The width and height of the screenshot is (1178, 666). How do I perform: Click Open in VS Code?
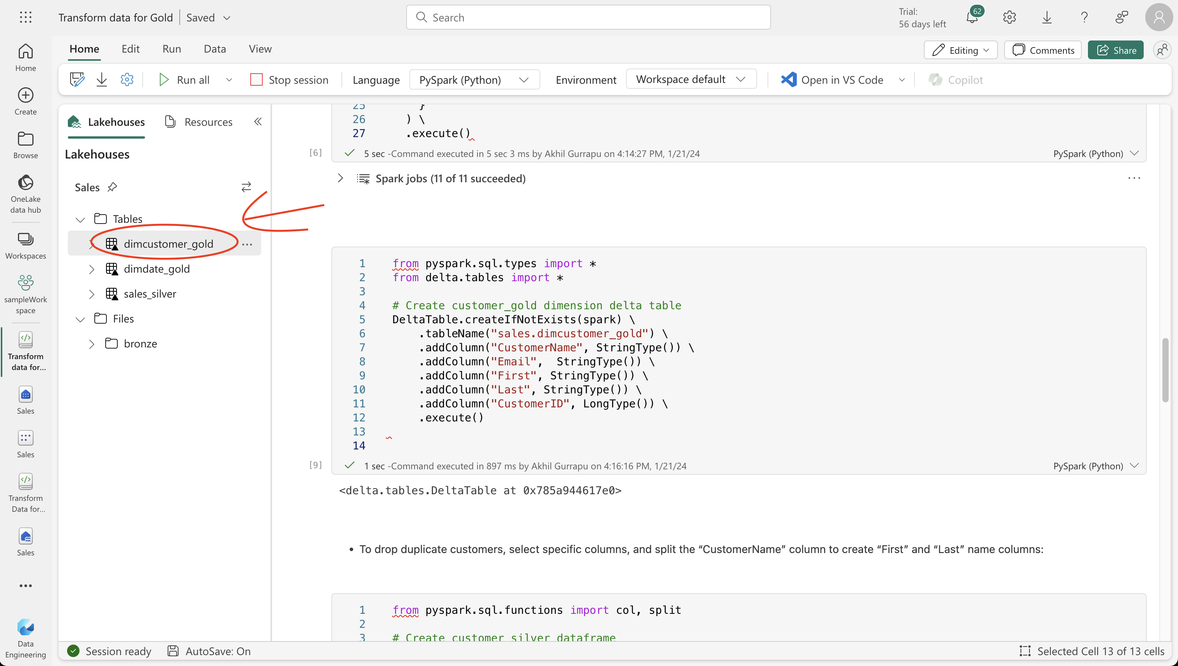(832, 79)
